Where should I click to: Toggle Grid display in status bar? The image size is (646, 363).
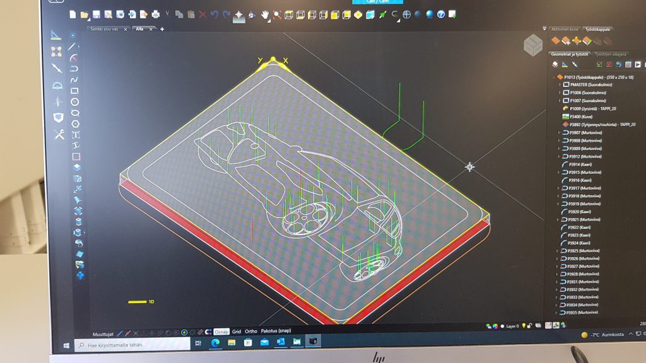click(x=237, y=331)
